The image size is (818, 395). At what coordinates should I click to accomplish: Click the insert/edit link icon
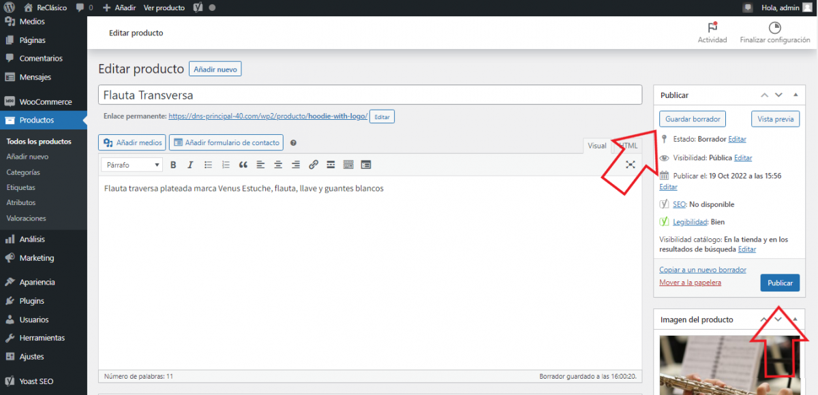click(x=314, y=165)
